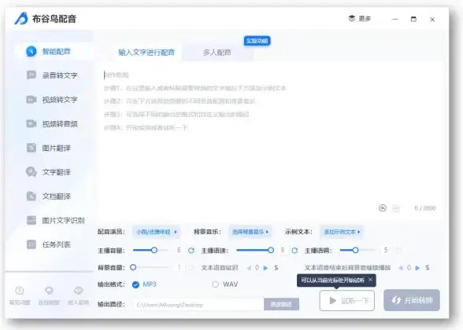The image size is (463, 330).
Task: Switch to the 多人配音 tab
Action: 217,53
